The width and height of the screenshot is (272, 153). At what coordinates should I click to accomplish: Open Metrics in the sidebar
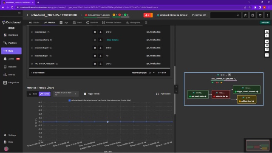click(11, 75)
